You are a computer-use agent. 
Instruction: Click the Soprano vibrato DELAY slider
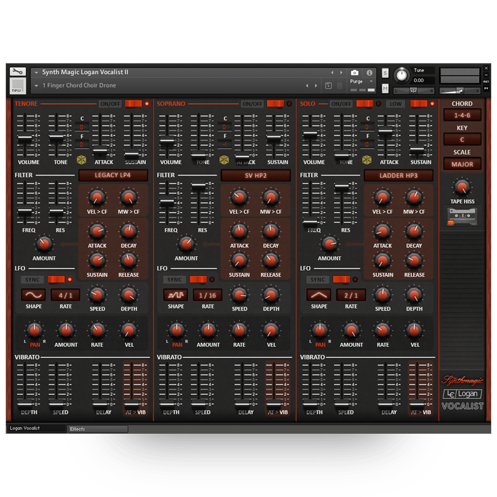coord(242,403)
